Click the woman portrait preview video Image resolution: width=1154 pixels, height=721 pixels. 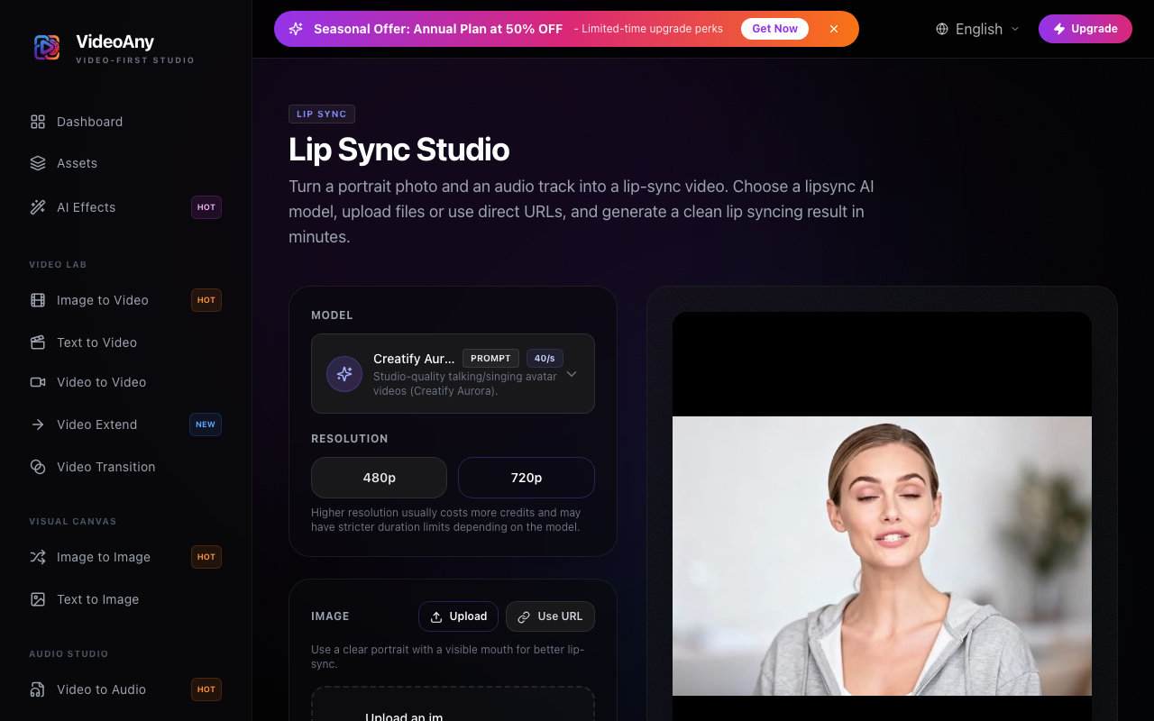pyautogui.click(x=882, y=555)
